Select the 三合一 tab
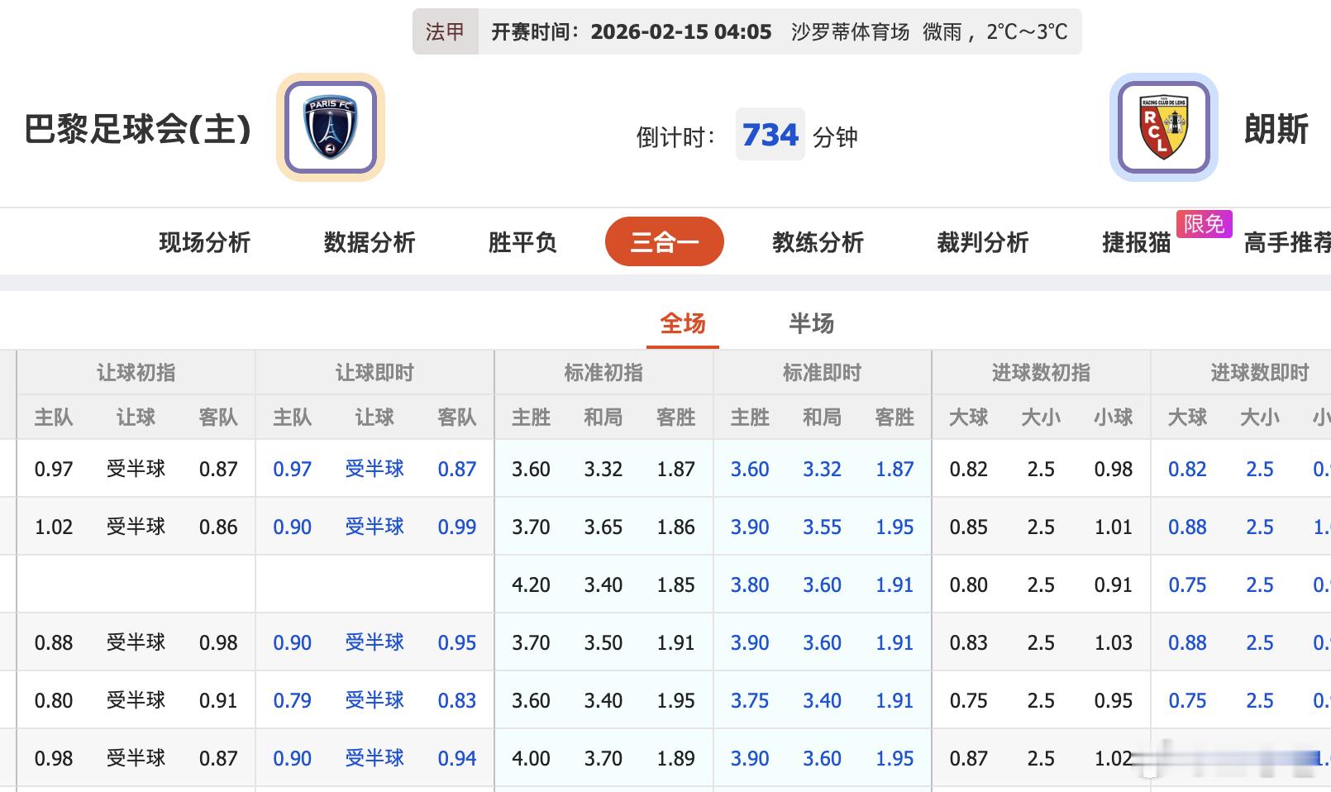Viewport: 1331px width, 792px height. pos(664,241)
